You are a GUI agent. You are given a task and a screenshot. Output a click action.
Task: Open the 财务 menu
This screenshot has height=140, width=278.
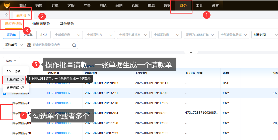click(x=183, y=6)
